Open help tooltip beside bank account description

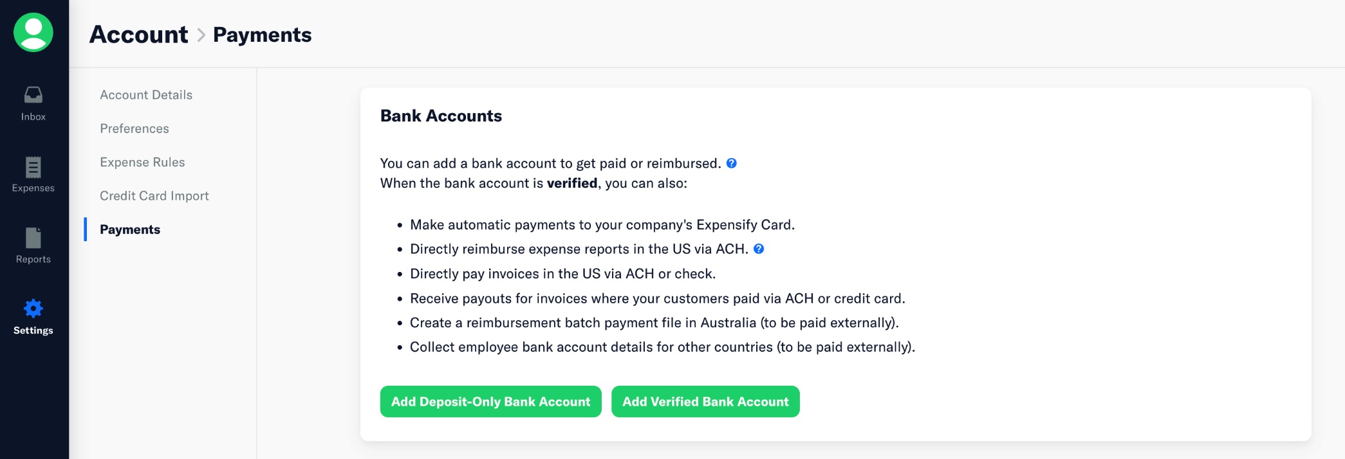(730, 163)
